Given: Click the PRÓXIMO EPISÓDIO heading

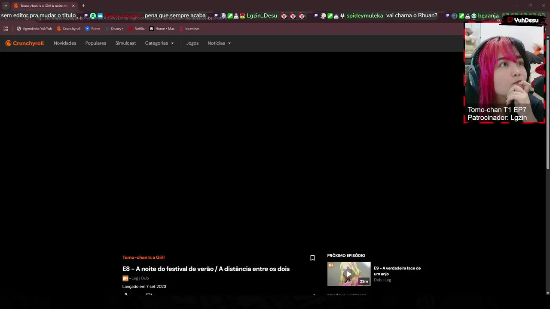Looking at the screenshot, I should point(346,256).
